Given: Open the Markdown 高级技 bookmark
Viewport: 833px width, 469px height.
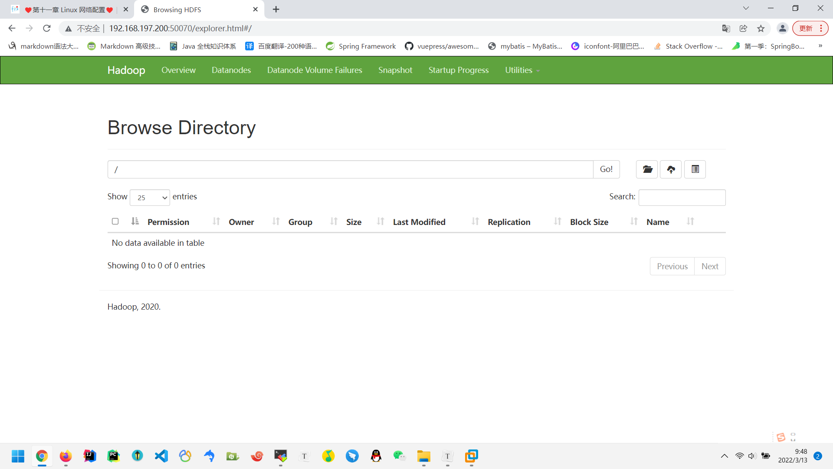Looking at the screenshot, I should coord(124,46).
